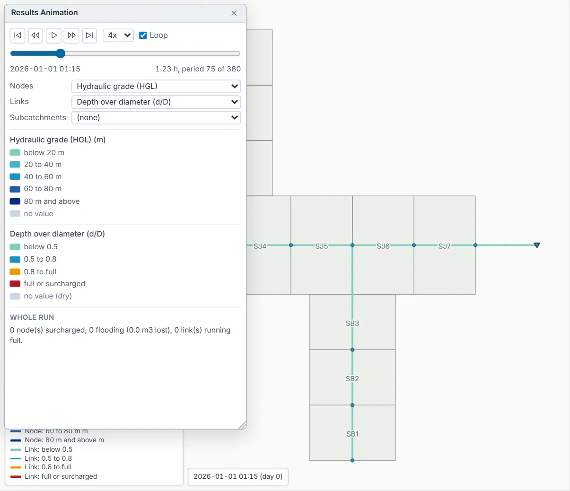Click the junction node between SJ7 and outfall
The height and width of the screenshot is (491, 570).
pos(475,245)
